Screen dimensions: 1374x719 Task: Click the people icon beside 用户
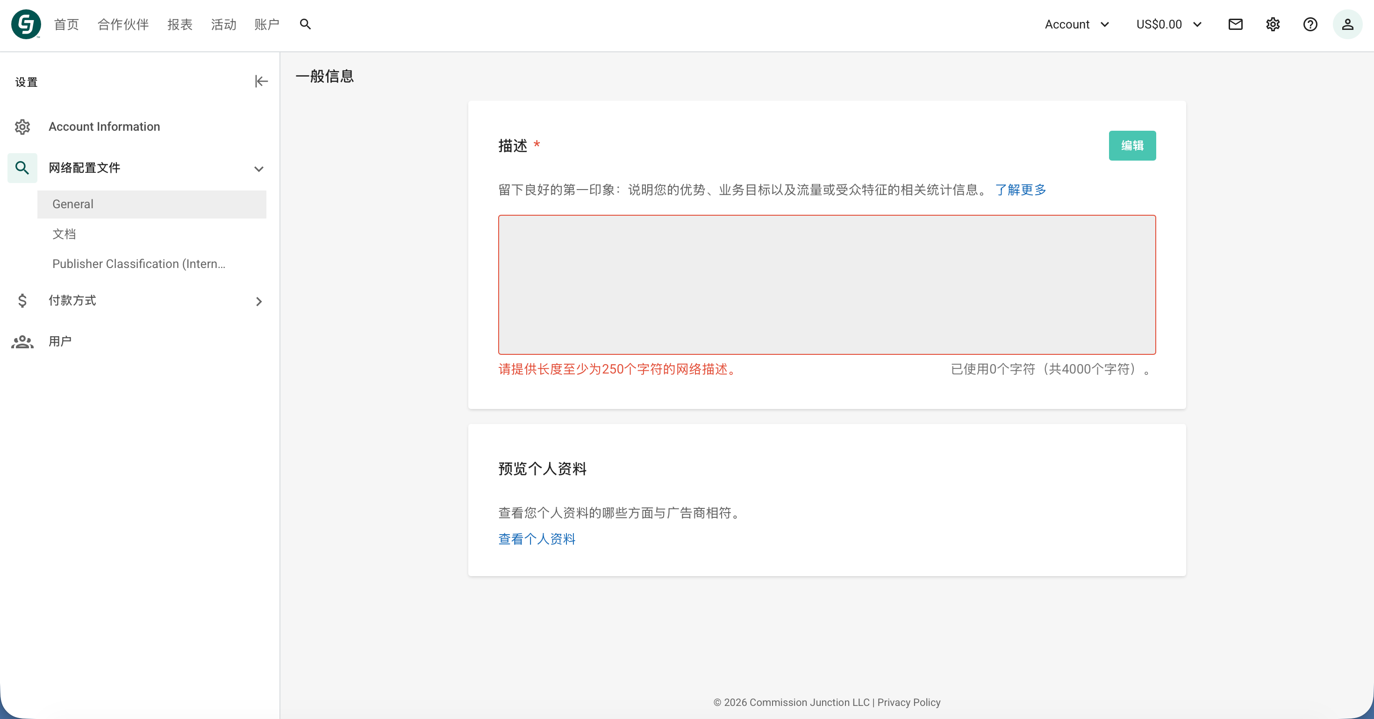coord(22,342)
